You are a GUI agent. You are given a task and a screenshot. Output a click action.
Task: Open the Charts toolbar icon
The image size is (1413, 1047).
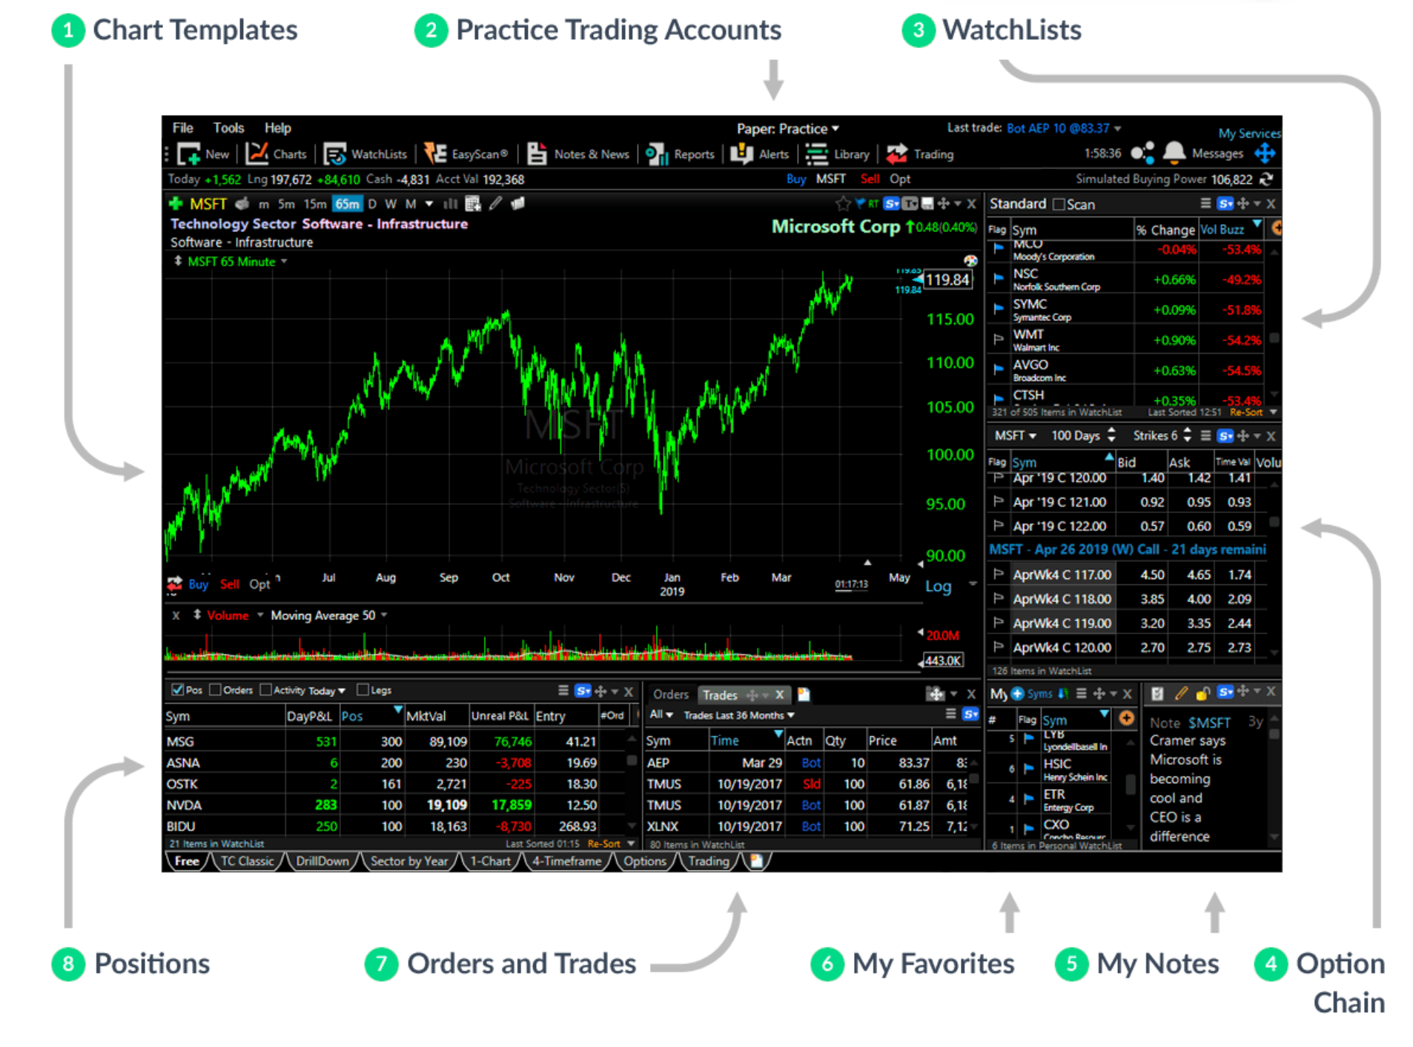pos(257,153)
